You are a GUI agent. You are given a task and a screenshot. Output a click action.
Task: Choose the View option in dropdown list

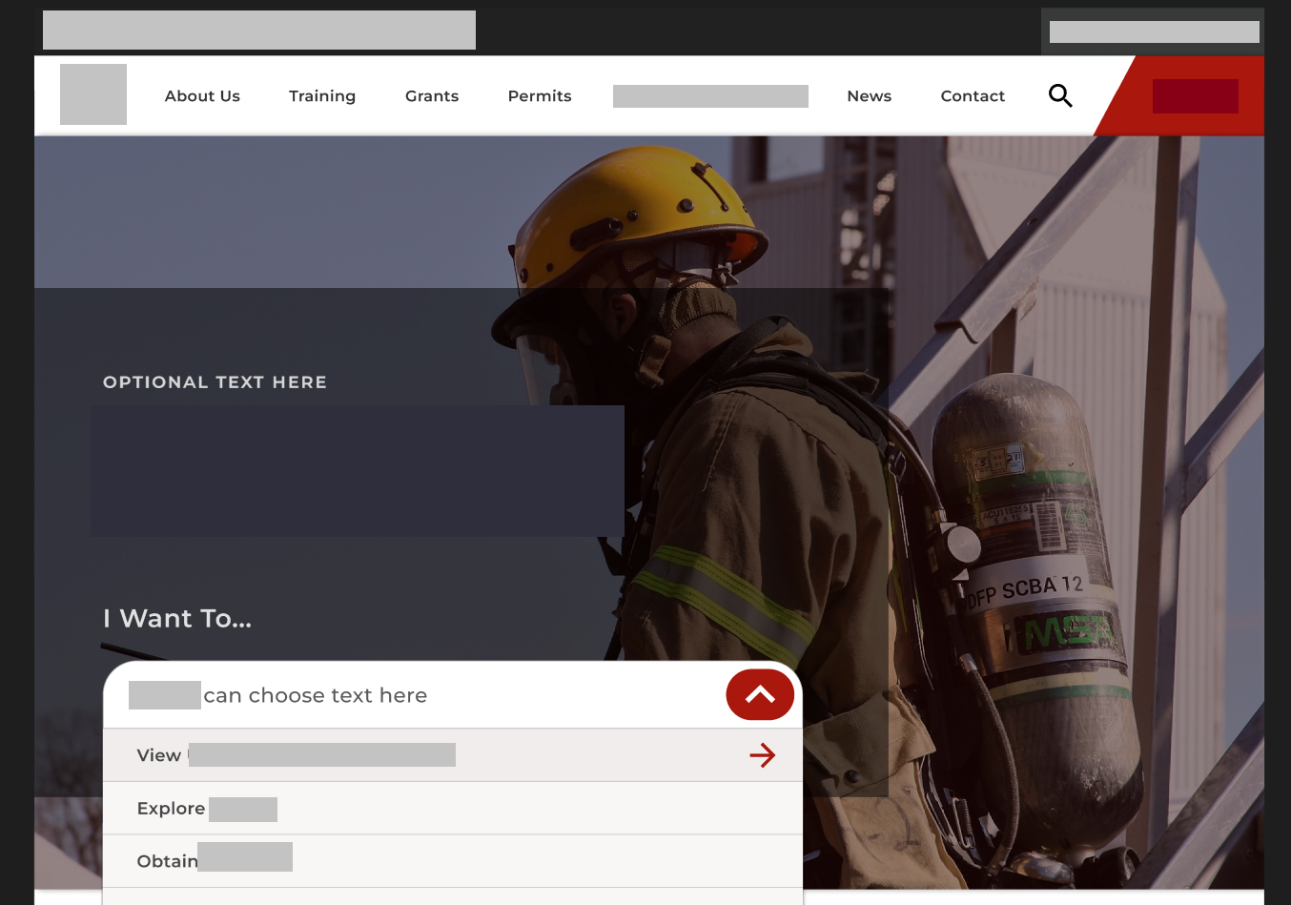tap(296, 755)
